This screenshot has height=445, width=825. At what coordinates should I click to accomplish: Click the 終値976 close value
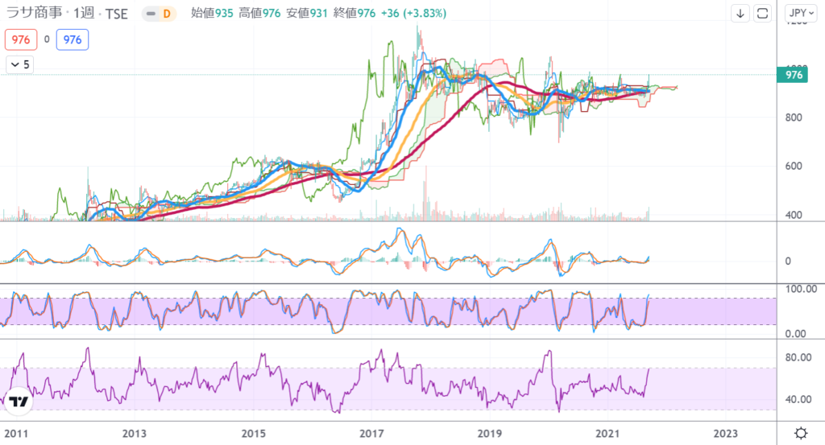tap(354, 13)
